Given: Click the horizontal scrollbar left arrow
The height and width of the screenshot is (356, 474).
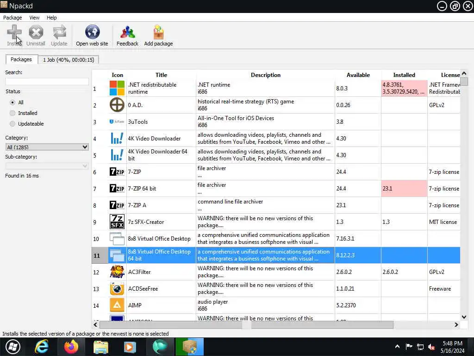Looking at the screenshot, I should click(95, 324).
